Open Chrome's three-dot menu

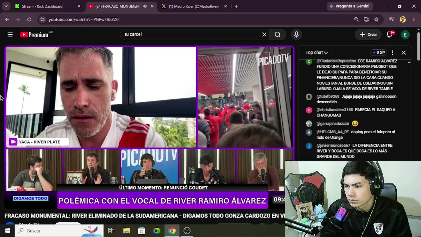pyautogui.click(x=414, y=19)
